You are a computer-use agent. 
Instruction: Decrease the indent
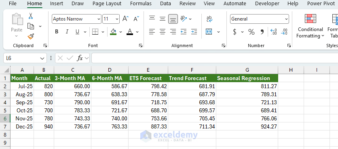tap(184, 32)
